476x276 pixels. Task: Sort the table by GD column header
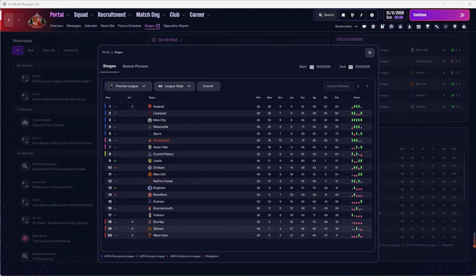pyautogui.click(x=325, y=98)
